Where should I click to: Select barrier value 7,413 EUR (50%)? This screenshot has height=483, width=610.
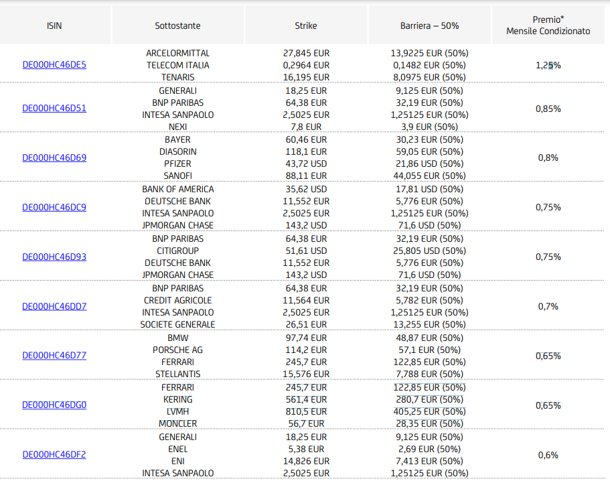coord(429,461)
